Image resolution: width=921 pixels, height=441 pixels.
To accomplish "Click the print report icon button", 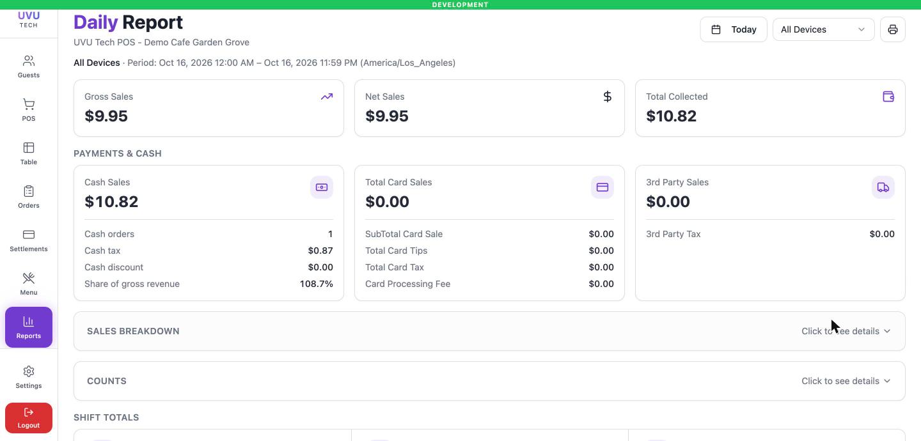I will point(893,29).
